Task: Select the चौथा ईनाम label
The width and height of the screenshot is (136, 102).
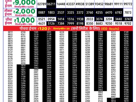Action: coord(8,21)
